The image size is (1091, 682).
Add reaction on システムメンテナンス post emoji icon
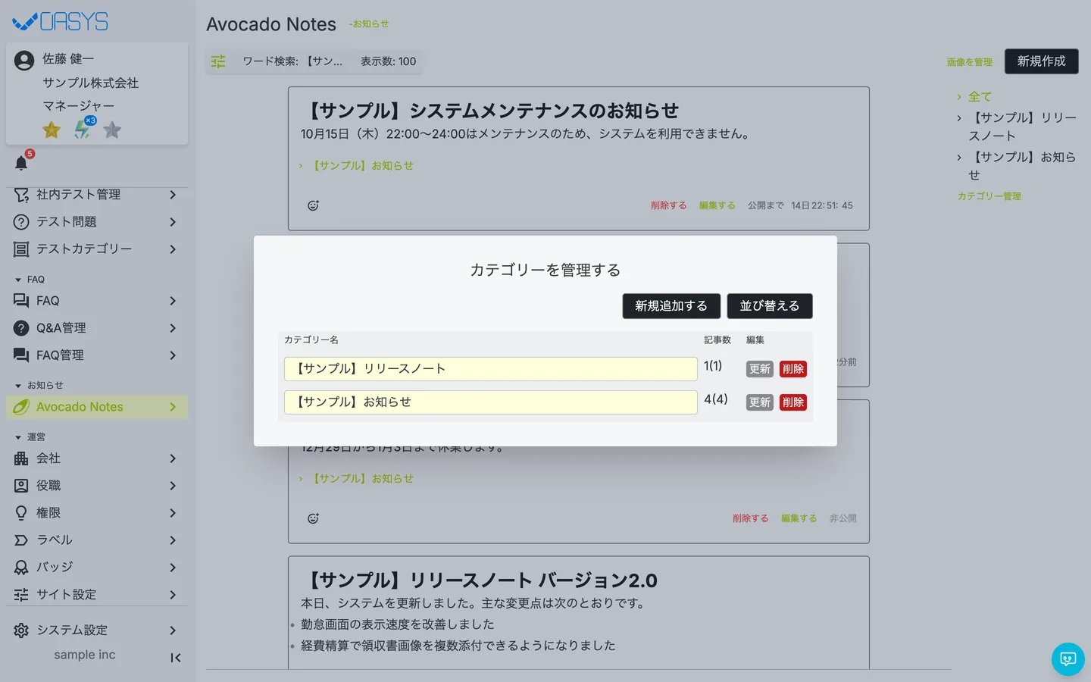(313, 205)
